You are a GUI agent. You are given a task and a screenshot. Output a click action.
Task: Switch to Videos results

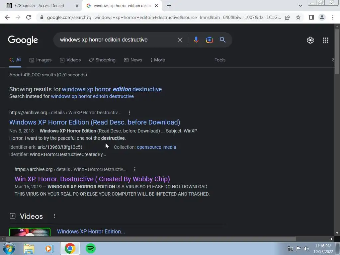click(70, 60)
